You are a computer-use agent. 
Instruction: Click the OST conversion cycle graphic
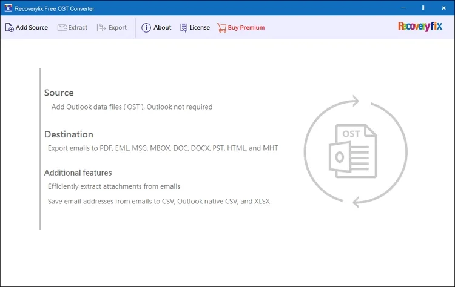click(356, 151)
